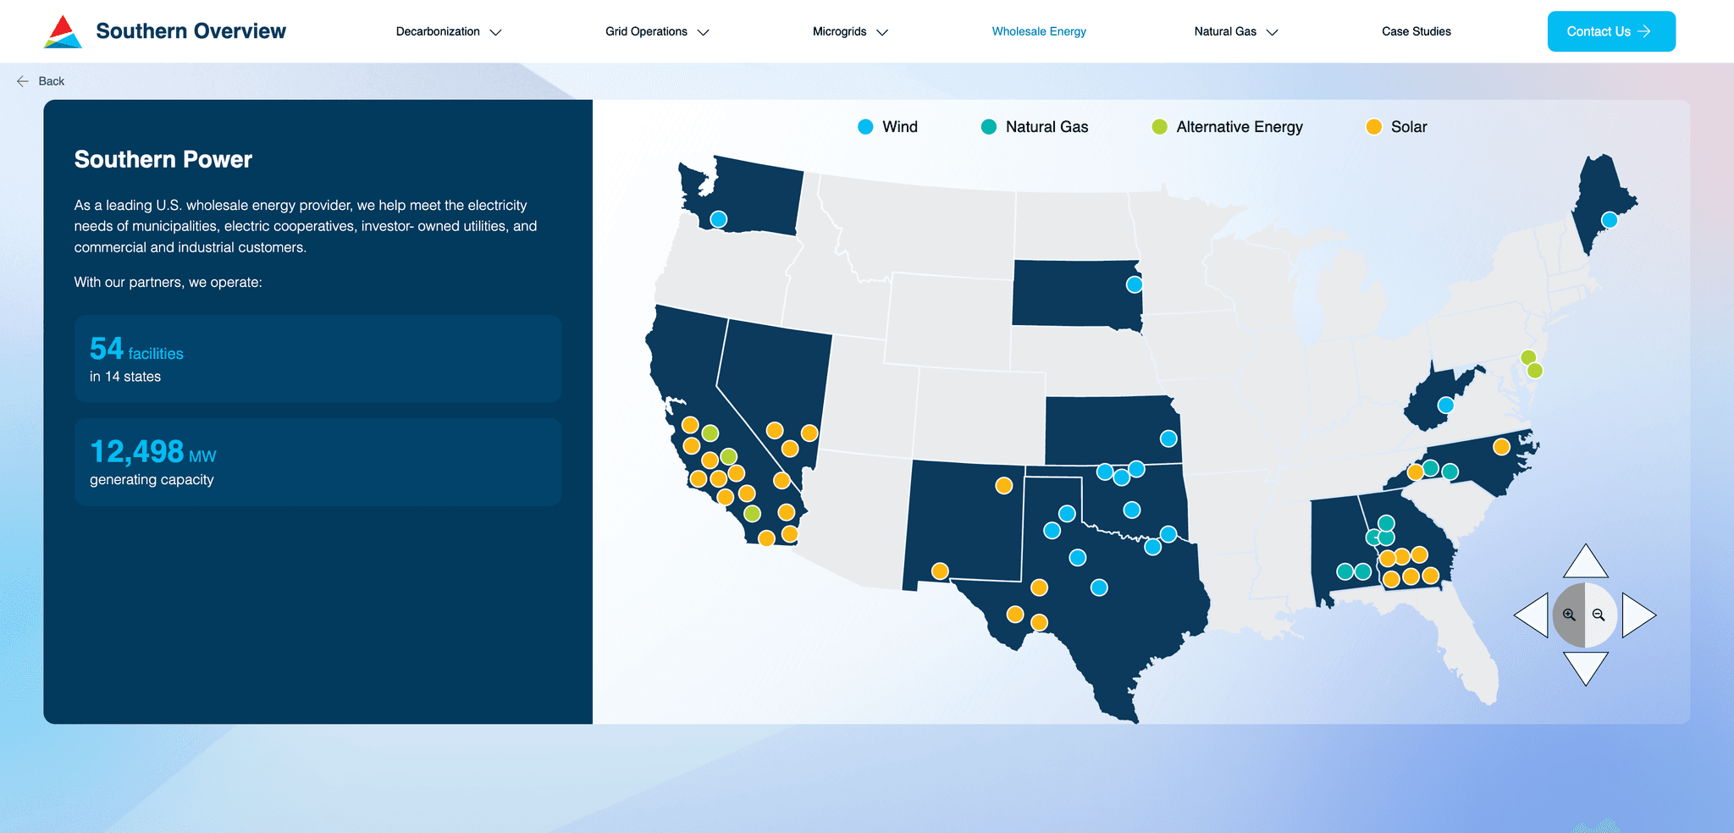Viewport: 1734px width, 833px height.
Task: Expand the Grid Operations dropdown chevron
Action: pos(703,32)
